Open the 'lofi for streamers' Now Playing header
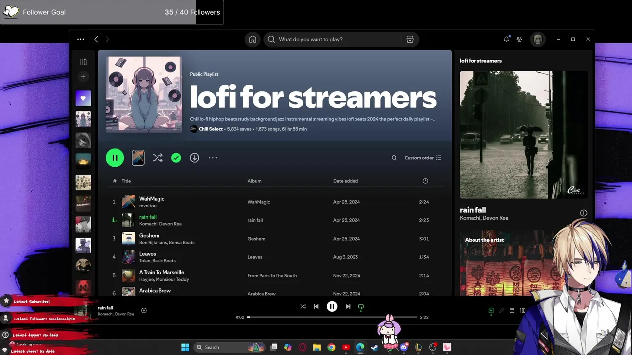The image size is (632, 355). [480, 61]
